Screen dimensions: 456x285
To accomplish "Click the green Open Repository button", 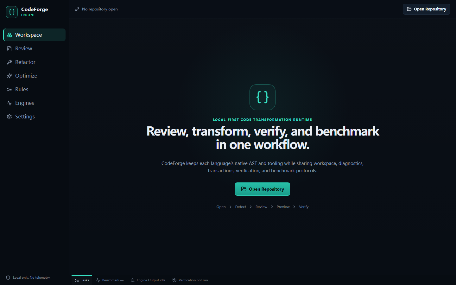I will point(263,189).
